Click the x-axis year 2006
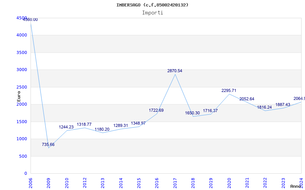Viewport: 305px width, 190px height. point(30,183)
